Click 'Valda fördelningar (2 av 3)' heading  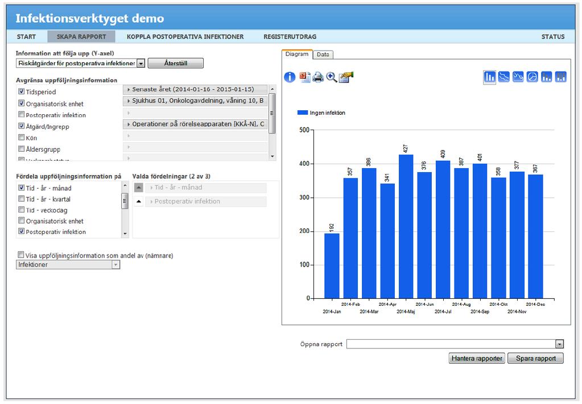171,176
